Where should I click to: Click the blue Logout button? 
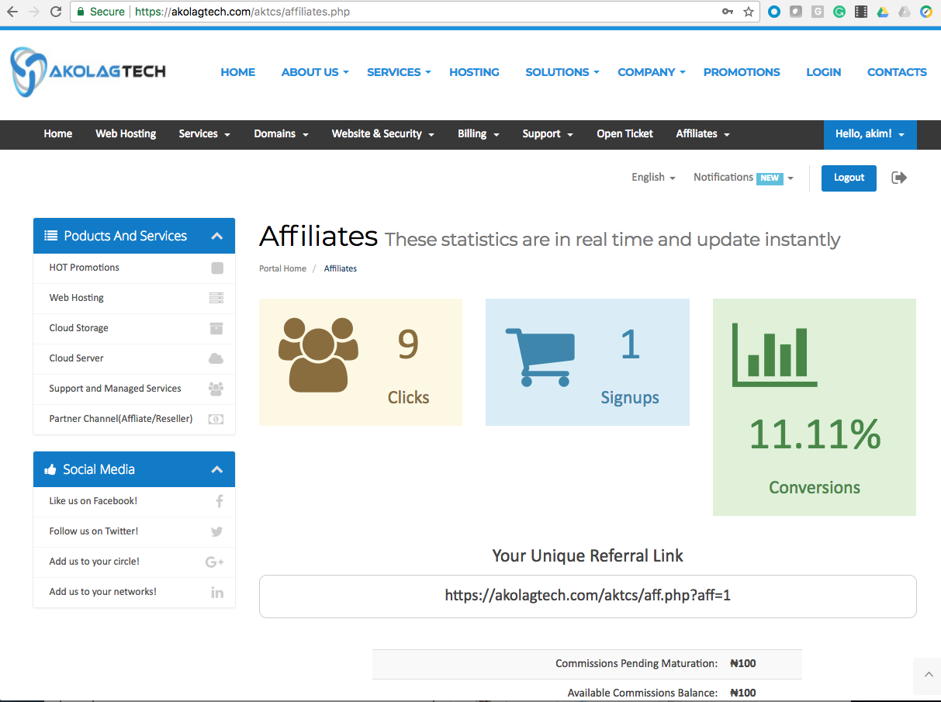tap(849, 178)
